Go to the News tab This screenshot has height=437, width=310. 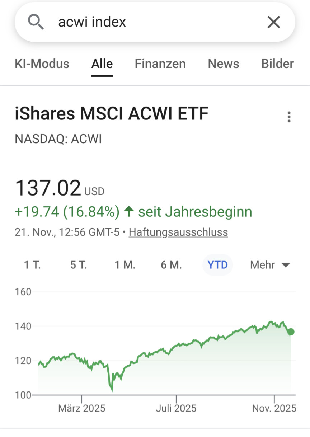224,64
